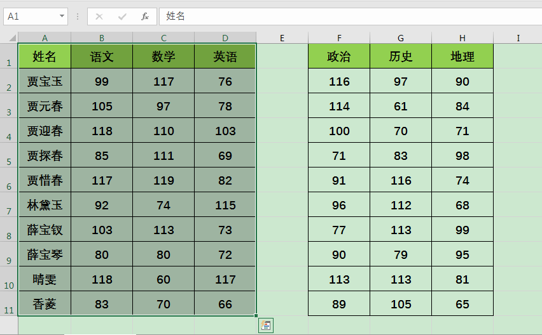Click 香菱's 英语 score 66
Image resolution: width=542 pixels, height=335 pixels.
[225, 304]
